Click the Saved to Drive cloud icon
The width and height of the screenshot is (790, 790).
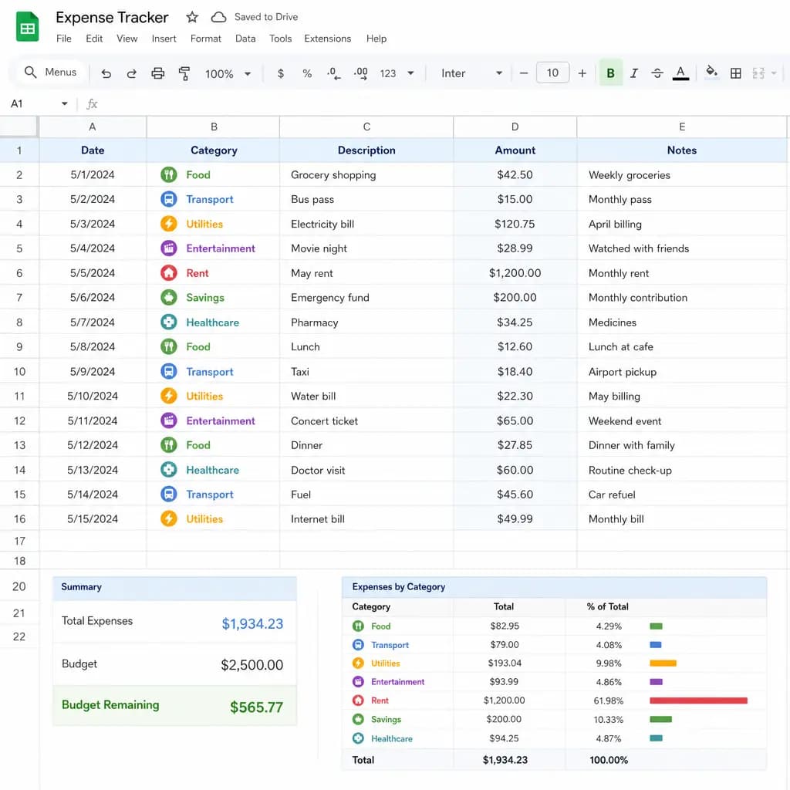tap(218, 17)
